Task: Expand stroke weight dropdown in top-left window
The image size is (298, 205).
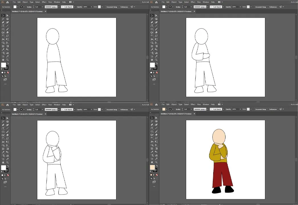Action: point(42,7)
